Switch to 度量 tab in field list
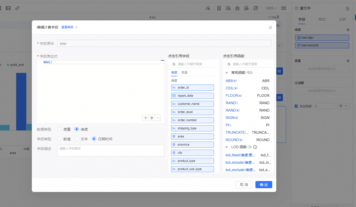Viewport: 356px width, 207px height. (184, 73)
